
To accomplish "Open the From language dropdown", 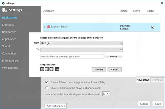I will 81,43.
